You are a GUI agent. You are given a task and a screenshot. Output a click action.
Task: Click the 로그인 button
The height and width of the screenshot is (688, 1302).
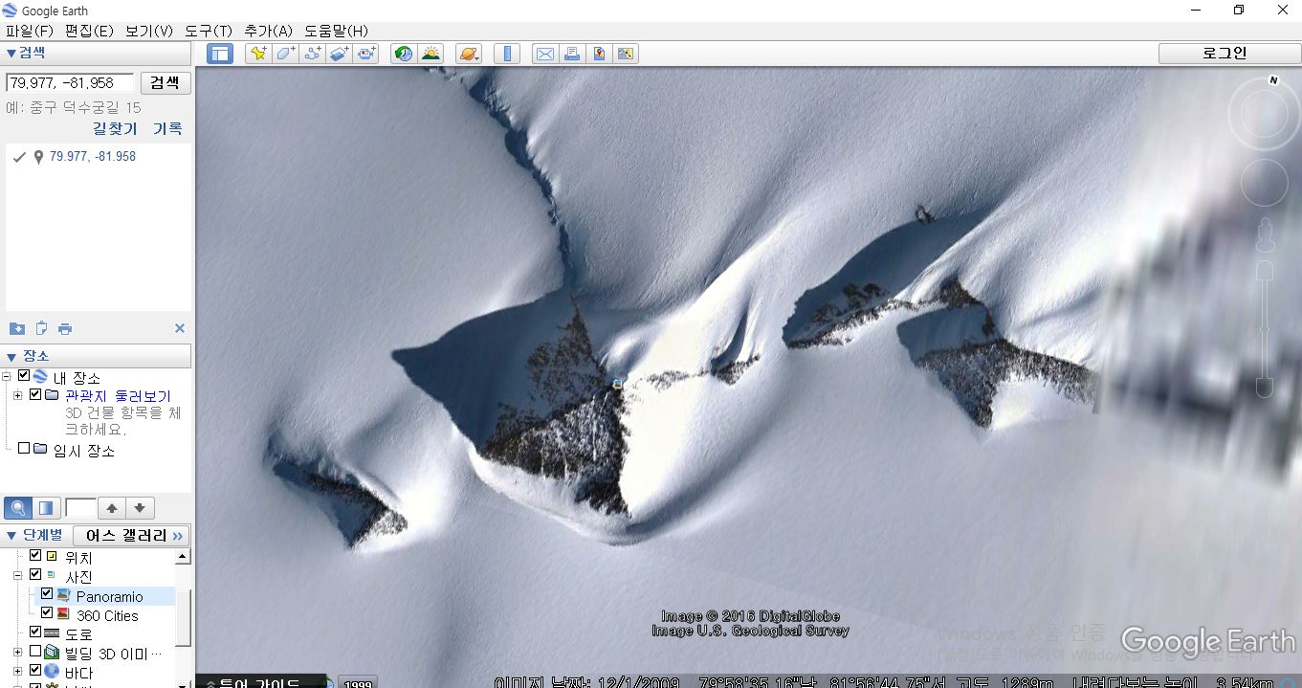(1224, 54)
